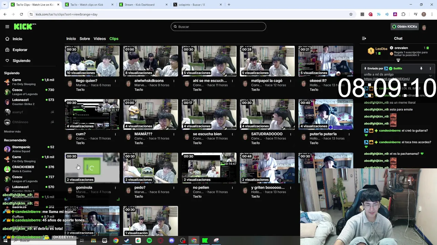This screenshot has height=245, width=437.
Task: Play the 'okeeei R?' clip thumbnail
Action: pyautogui.click(x=326, y=61)
